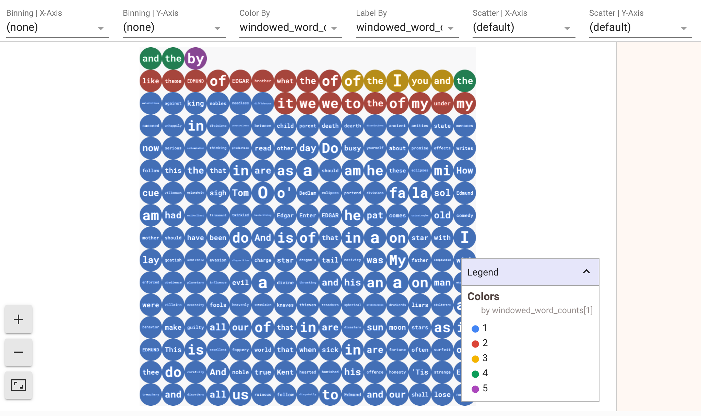Click the fit to screen icon
Screen dimensions: 701x416
coord(18,385)
